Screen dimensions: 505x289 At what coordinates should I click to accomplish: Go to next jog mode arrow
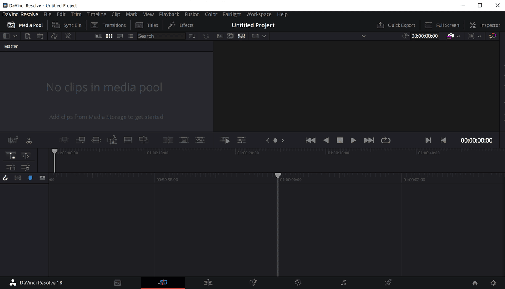click(283, 141)
